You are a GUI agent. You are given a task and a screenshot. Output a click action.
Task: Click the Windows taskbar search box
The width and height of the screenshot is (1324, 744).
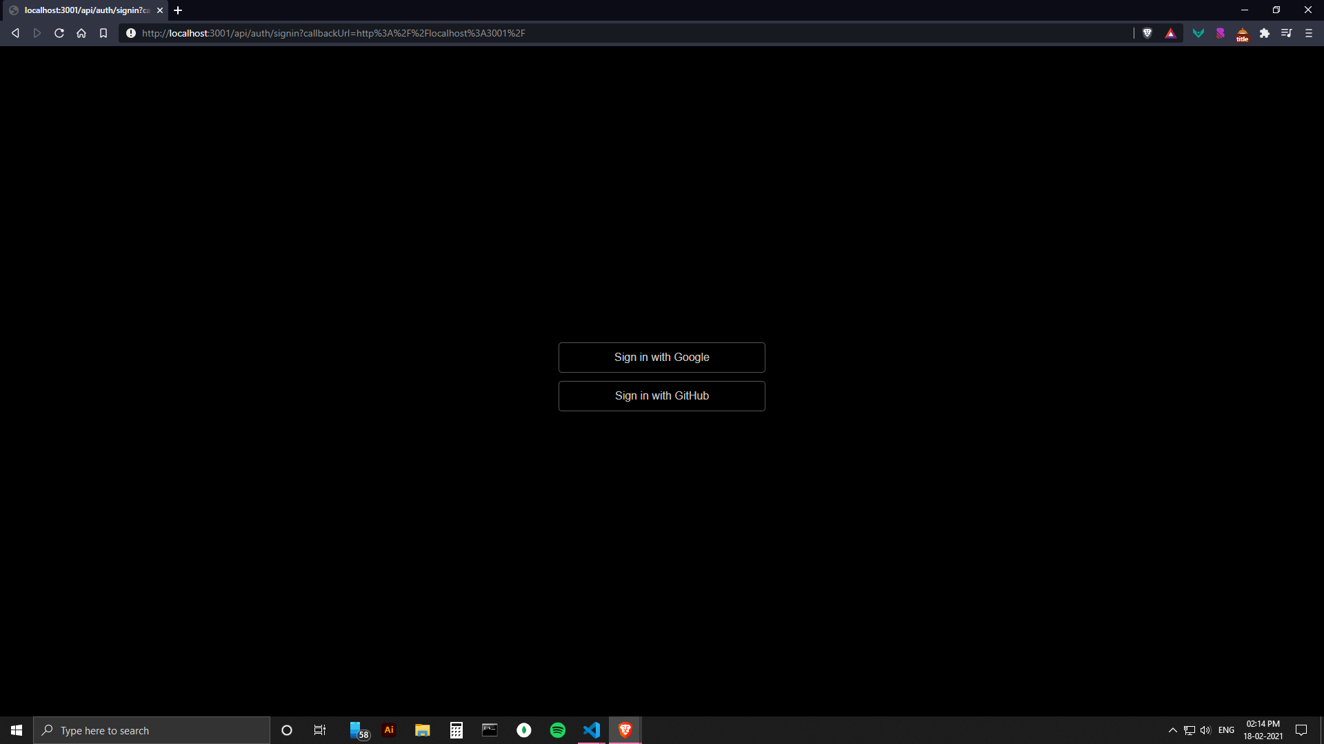tap(152, 730)
